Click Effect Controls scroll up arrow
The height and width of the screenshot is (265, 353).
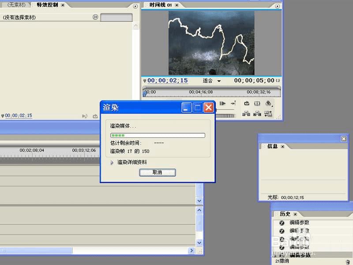(136, 26)
